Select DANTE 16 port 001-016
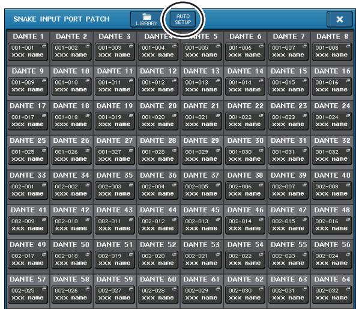Screen dimensions: 356x309 [x=332, y=86]
